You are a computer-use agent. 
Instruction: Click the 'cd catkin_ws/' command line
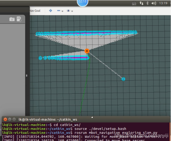[67, 125]
